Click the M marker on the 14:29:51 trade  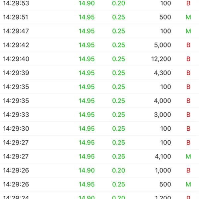coord(188,17)
